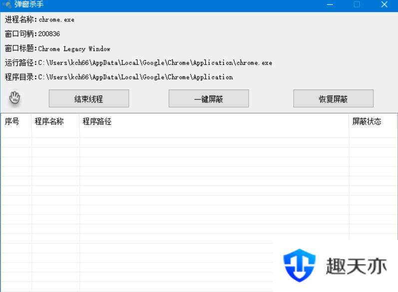Select the 屏蔽状态 column header

point(373,121)
